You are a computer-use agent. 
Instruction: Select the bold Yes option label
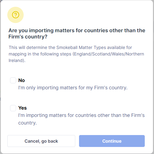(x=23, y=108)
